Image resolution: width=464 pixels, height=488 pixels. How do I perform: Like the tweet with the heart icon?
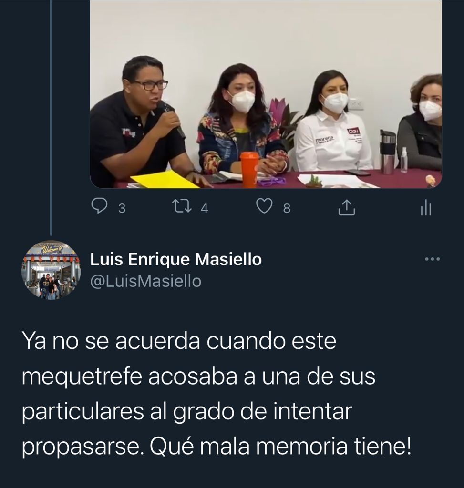pyautogui.click(x=264, y=207)
